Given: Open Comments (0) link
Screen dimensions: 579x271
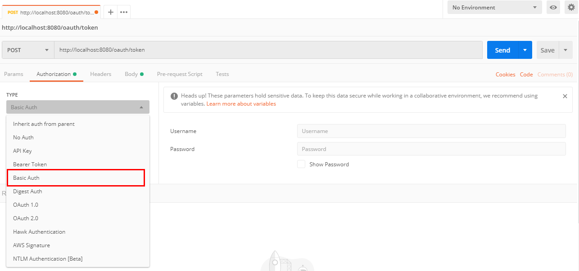Looking at the screenshot, I should (555, 75).
